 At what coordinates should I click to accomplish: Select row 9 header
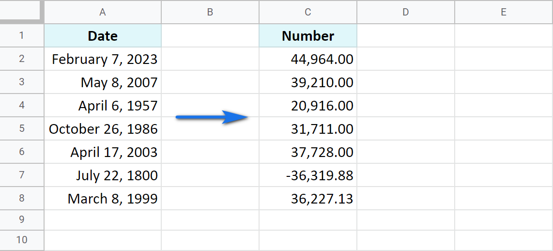[x=22, y=220]
